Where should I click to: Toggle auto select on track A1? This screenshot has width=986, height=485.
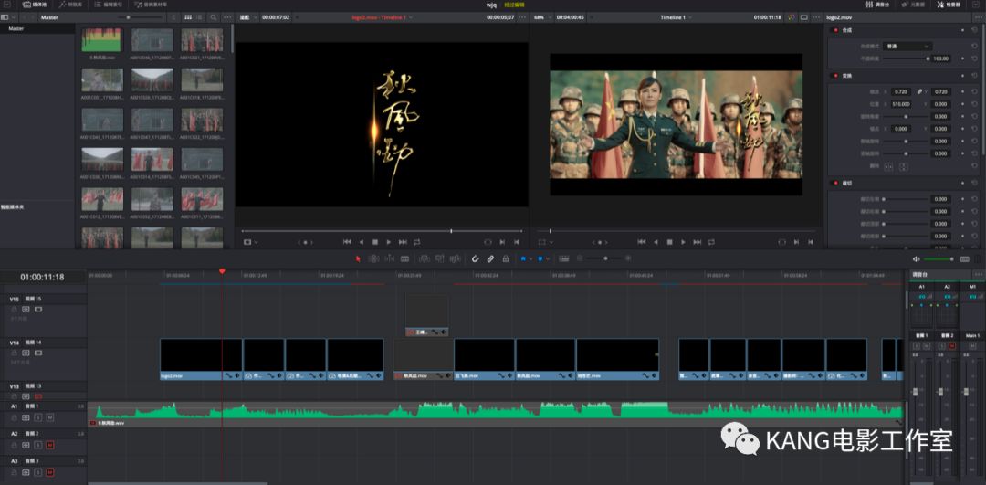coord(26,417)
